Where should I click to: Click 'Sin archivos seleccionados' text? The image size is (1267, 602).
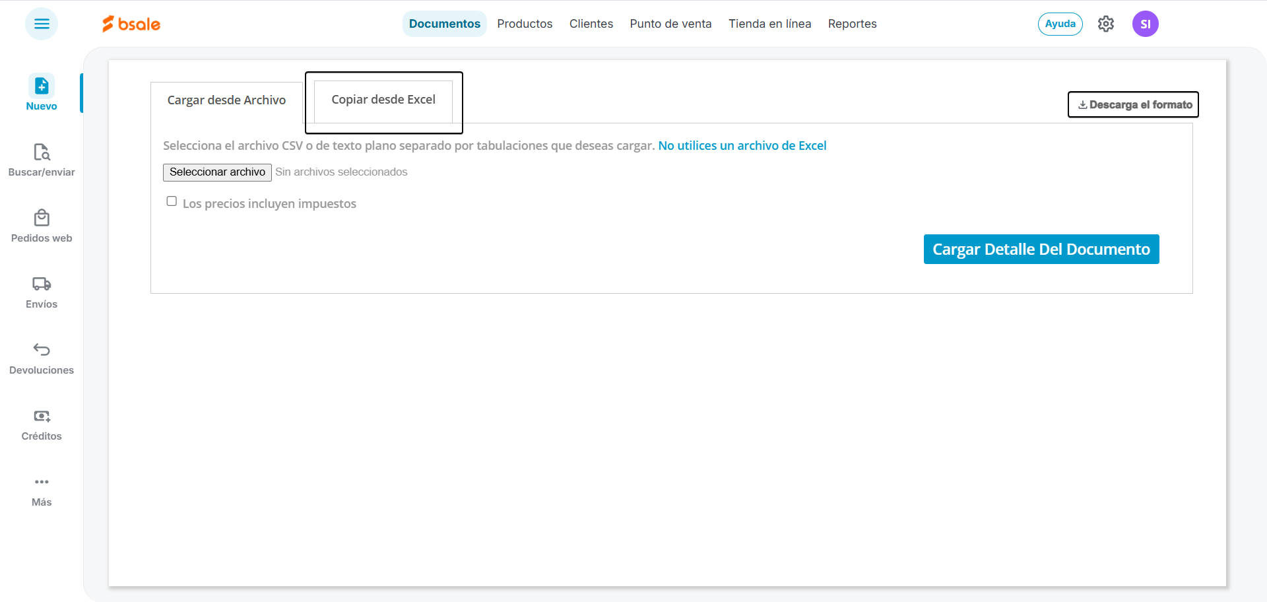[x=341, y=172]
